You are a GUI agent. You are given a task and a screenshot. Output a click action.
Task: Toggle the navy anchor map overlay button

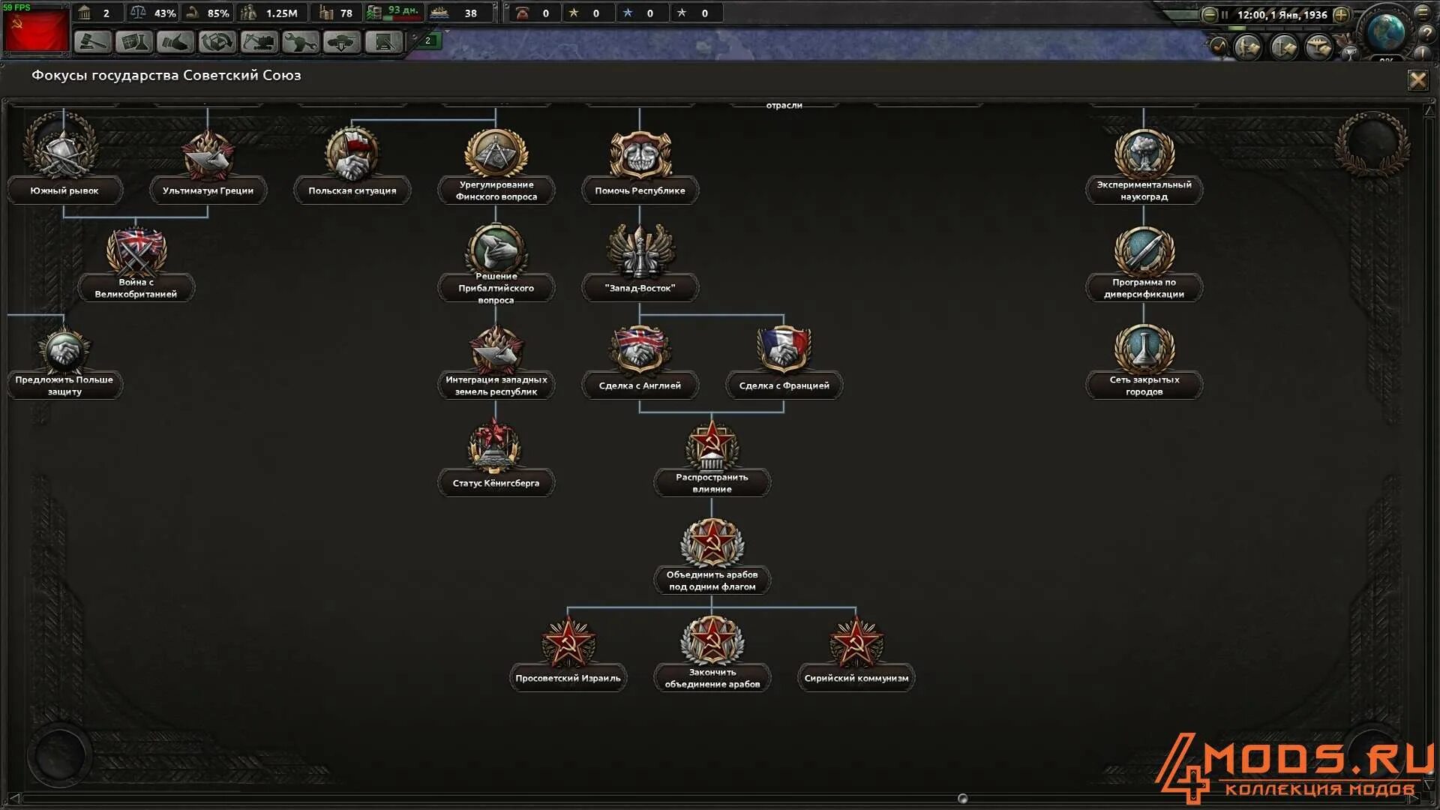1283,48
